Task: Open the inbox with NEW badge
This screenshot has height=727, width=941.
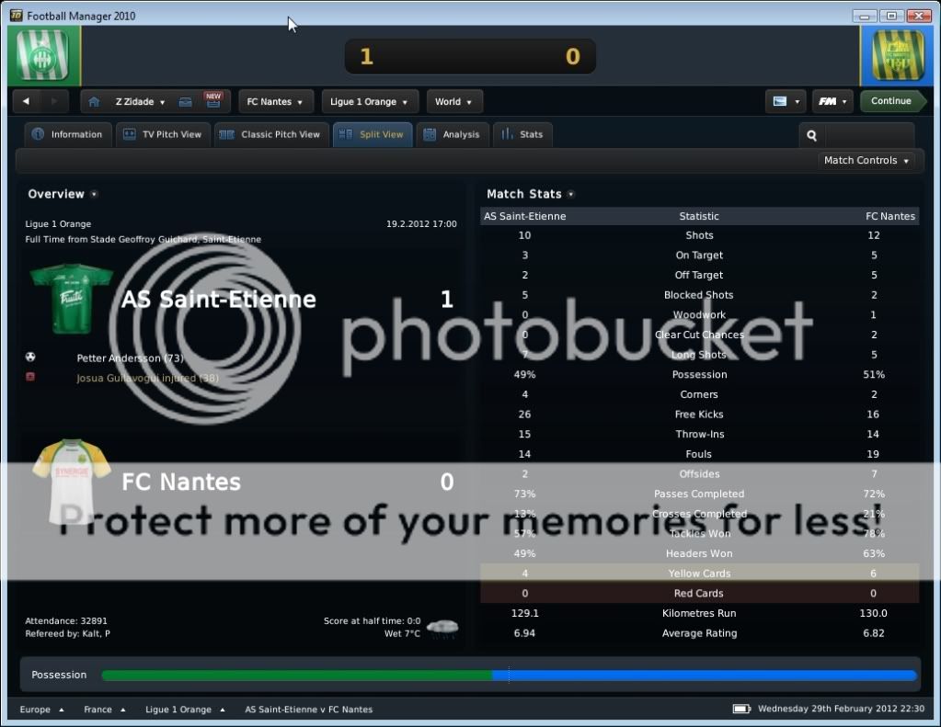Action: pos(212,101)
